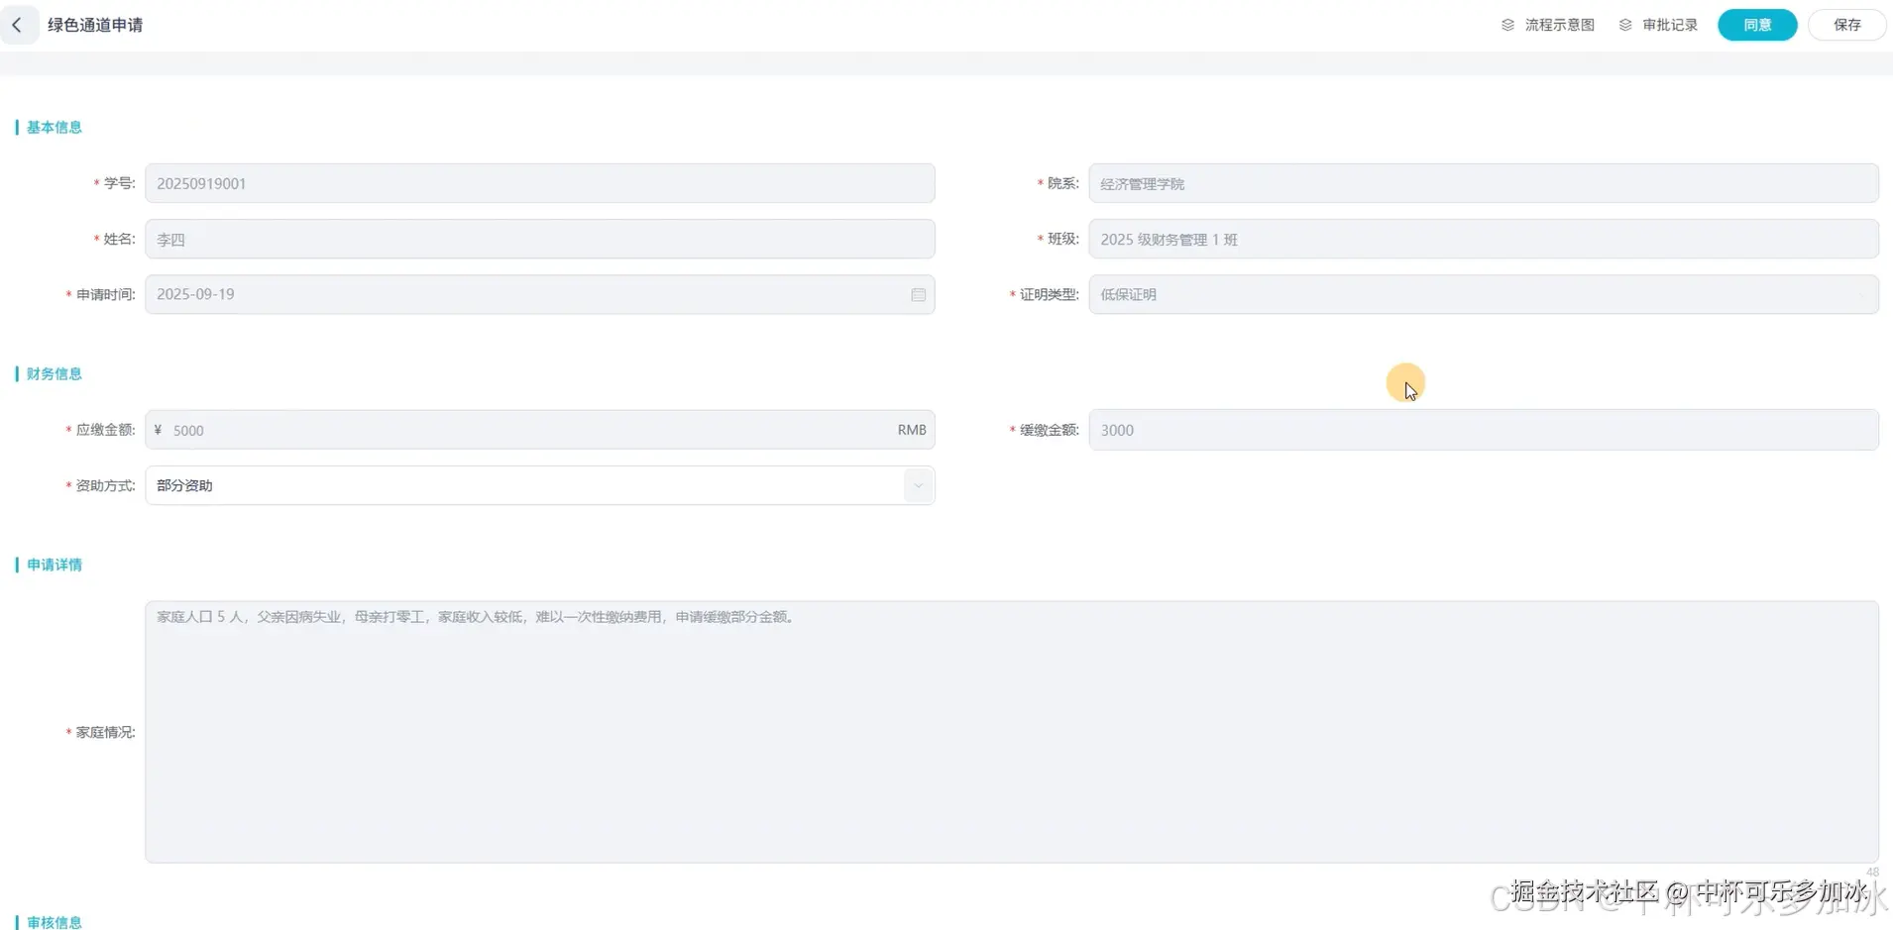Screen dimensions: 1893x930
Task: Click the 资助方式 field label
Action: 105,485
